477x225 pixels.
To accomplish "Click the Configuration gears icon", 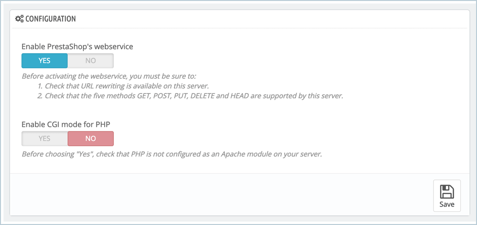I will [19, 19].
